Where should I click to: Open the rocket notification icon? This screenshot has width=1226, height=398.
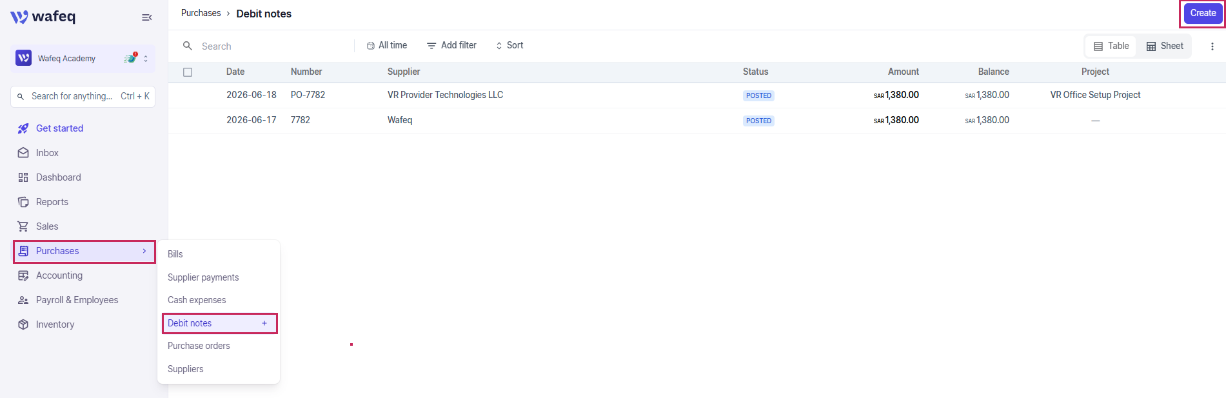[131, 58]
